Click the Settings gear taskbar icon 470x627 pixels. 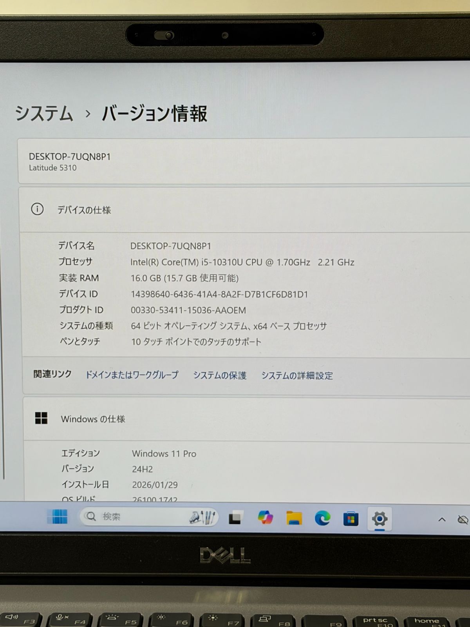tap(379, 519)
